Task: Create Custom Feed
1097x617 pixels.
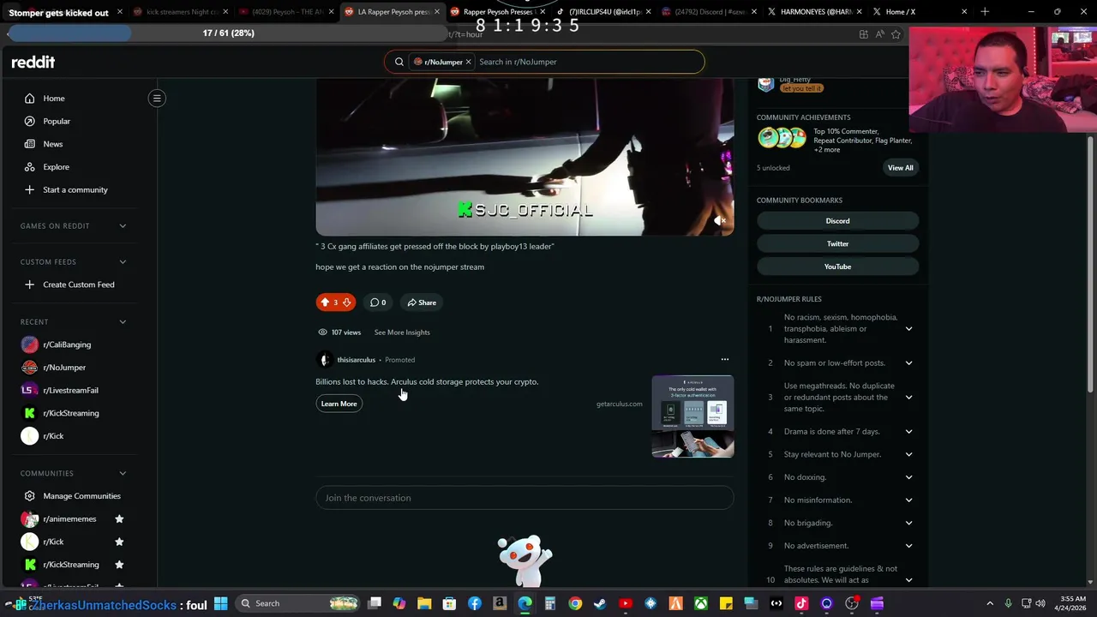Action: [78, 285]
